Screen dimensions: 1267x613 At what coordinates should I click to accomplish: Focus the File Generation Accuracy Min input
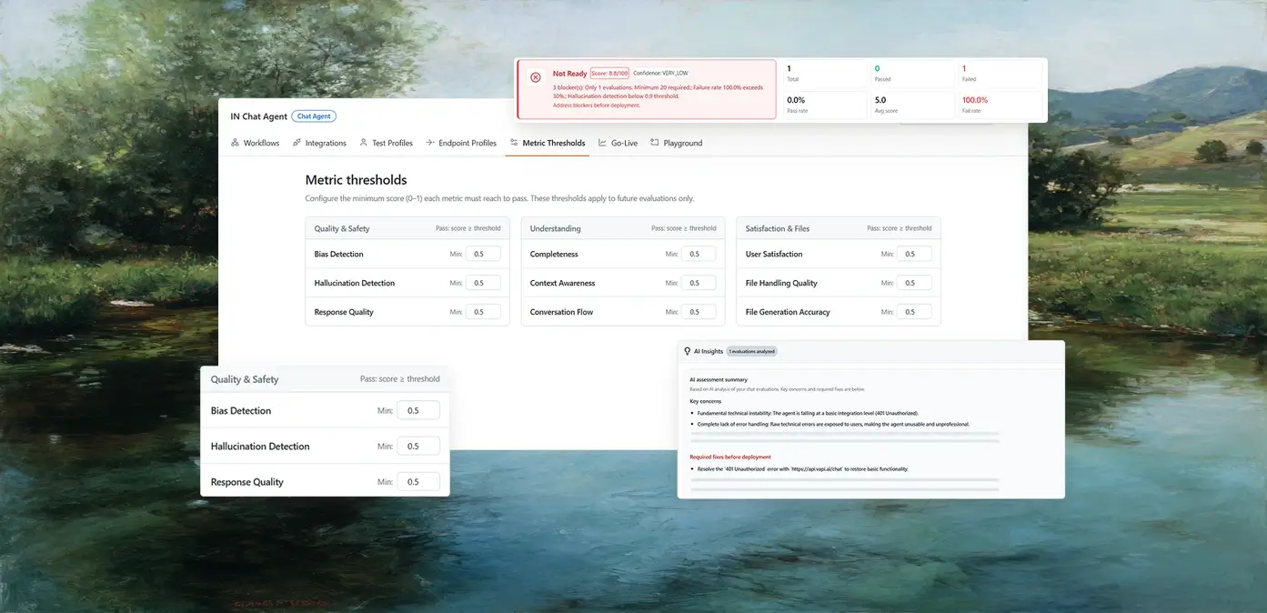click(x=914, y=312)
